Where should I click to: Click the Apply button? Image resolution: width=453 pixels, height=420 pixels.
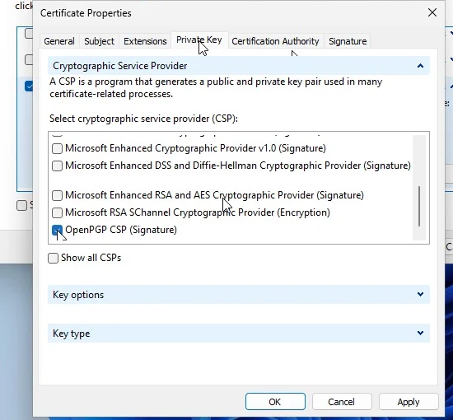(x=409, y=402)
